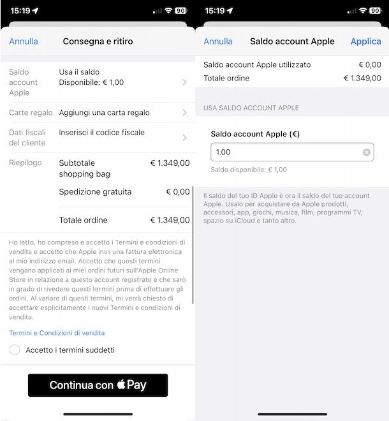Check the Accetto i termini suddetti radio button

15,350
